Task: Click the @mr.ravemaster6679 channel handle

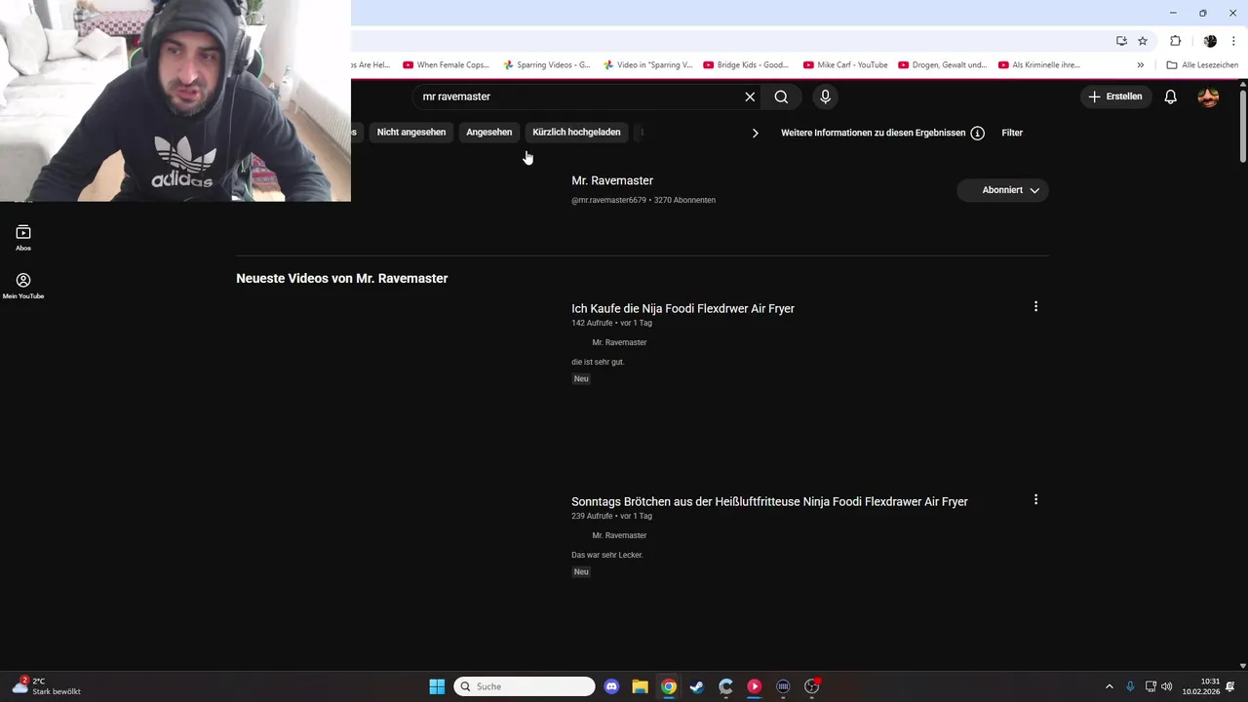Action: pyautogui.click(x=608, y=200)
